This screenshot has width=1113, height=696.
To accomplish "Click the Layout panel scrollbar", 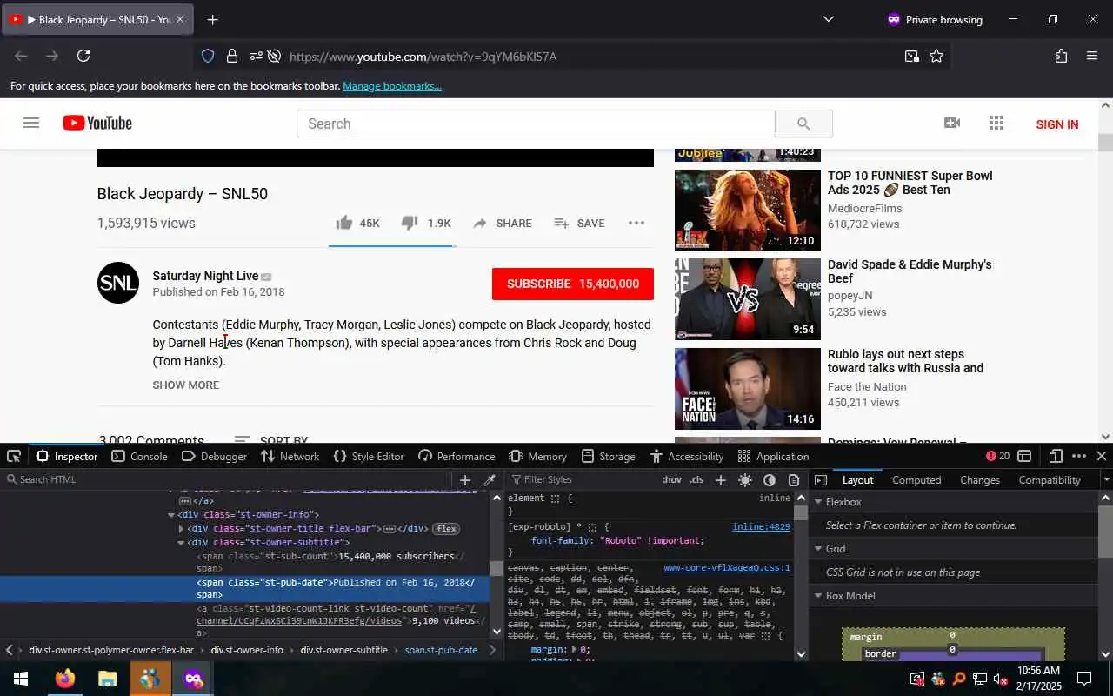I will [1105, 532].
